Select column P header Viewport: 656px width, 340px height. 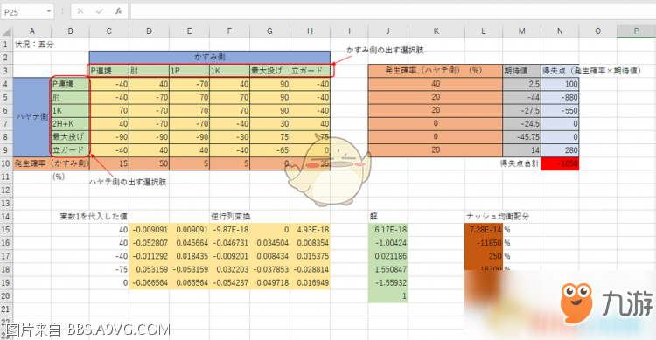pos(636,31)
